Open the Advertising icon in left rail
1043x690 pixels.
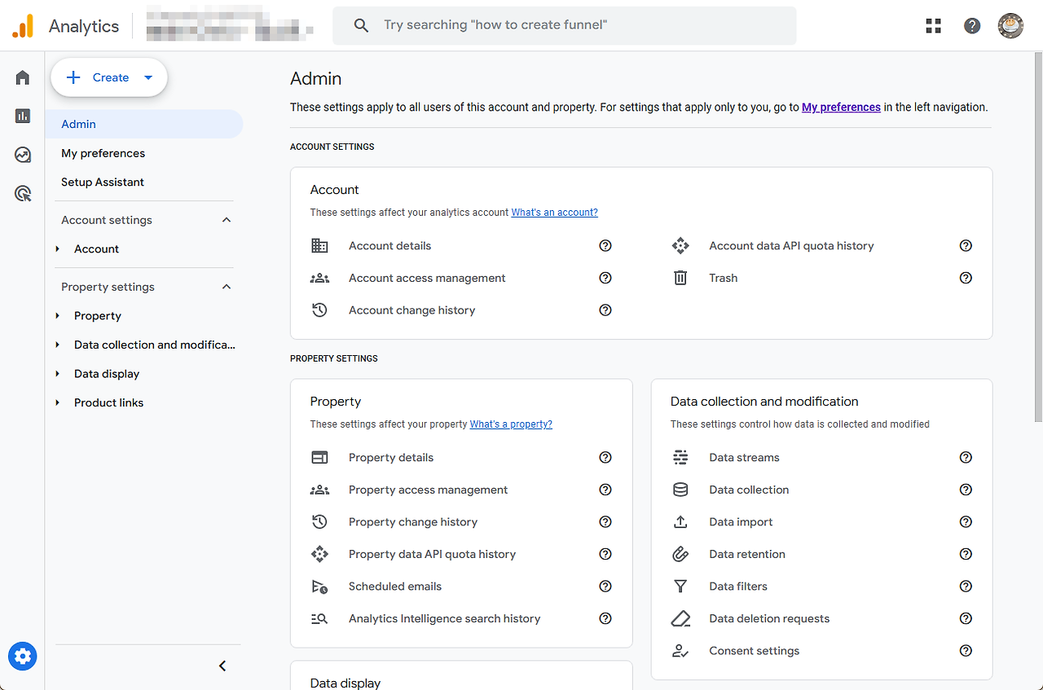(23, 193)
